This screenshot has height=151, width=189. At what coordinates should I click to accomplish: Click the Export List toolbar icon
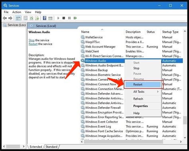click(37, 18)
